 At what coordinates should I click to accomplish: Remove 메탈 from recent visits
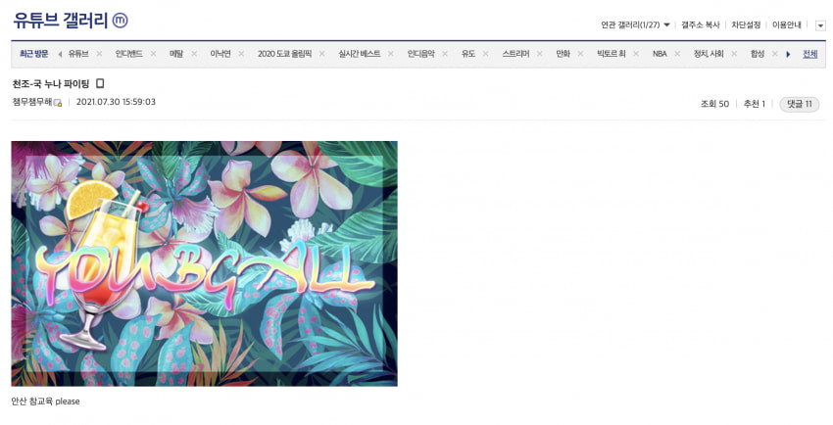194,54
